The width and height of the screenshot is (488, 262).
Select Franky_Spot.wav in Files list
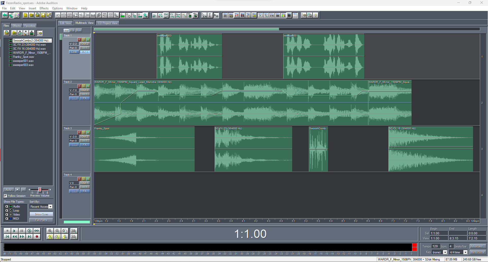[23, 57]
